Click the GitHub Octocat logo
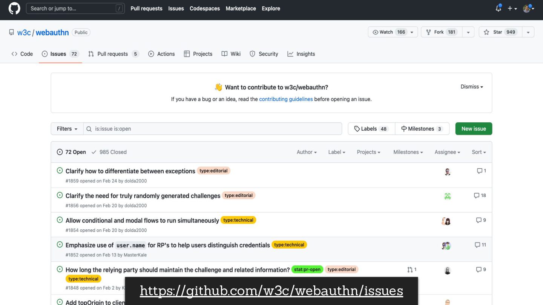The image size is (543, 305). tap(14, 8)
